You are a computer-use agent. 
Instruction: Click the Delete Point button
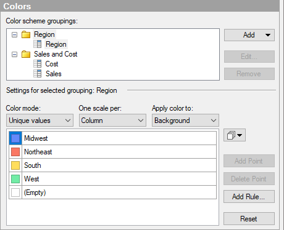pyautogui.click(x=249, y=179)
